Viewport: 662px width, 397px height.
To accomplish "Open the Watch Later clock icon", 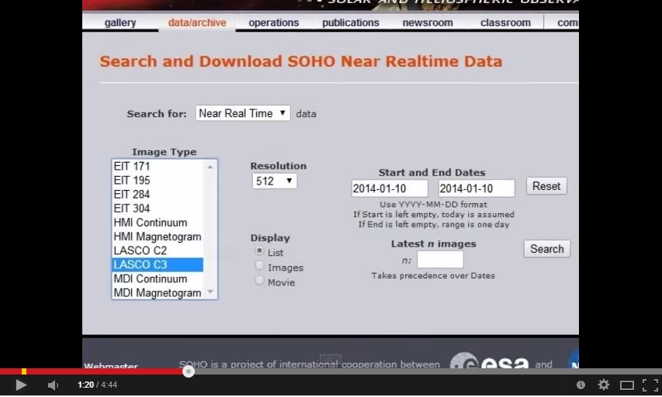I will [581, 385].
